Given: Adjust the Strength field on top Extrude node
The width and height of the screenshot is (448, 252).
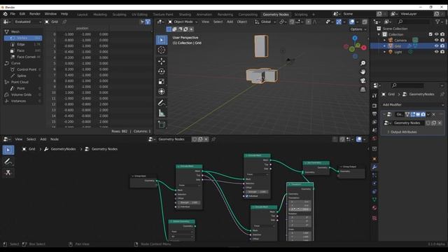Looking at the screenshot, I should [x=257, y=192].
